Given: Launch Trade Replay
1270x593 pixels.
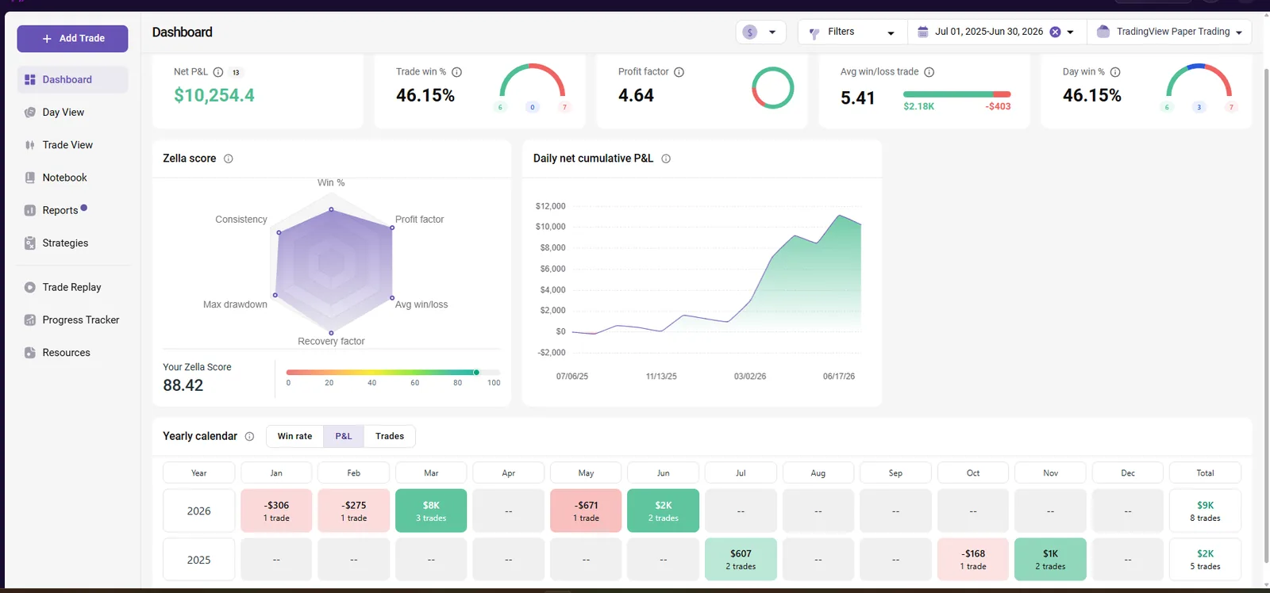Looking at the screenshot, I should 72,287.
